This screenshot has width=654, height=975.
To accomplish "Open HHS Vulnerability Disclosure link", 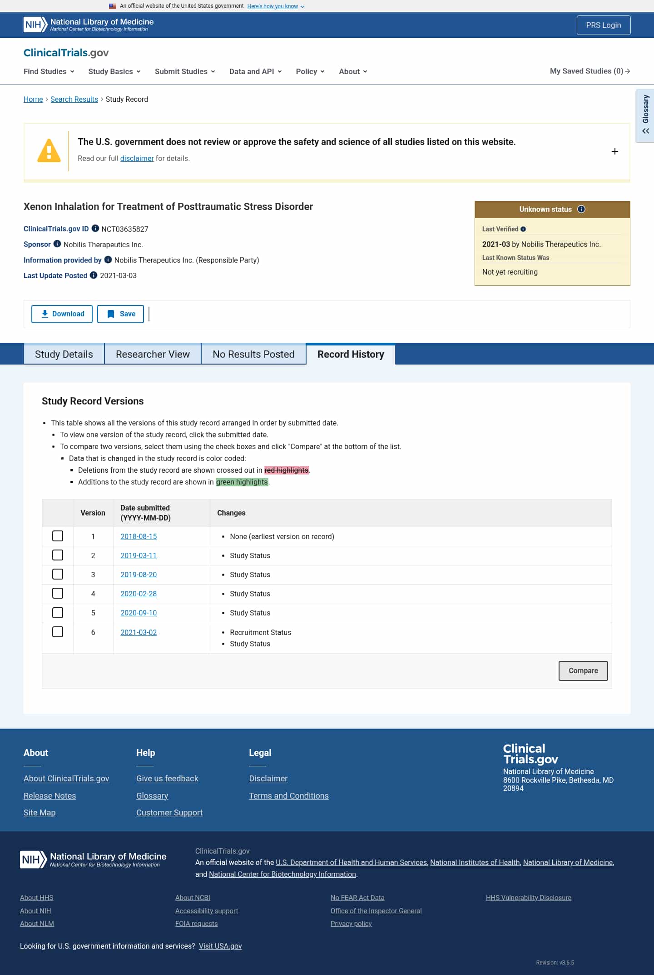I will (x=529, y=898).
